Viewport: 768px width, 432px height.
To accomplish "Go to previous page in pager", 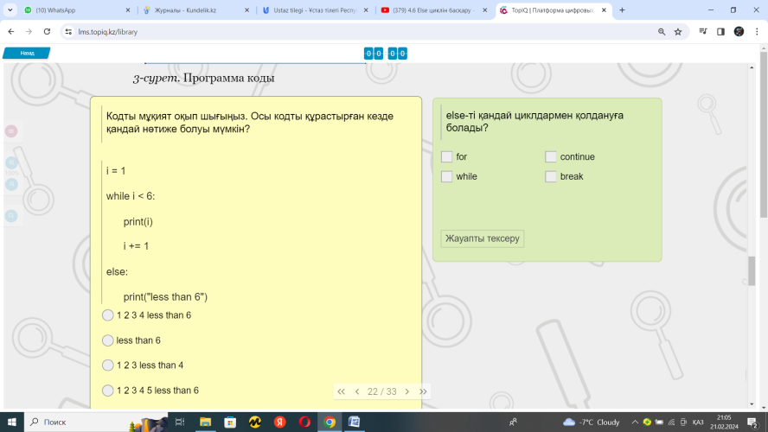I will click(x=357, y=391).
